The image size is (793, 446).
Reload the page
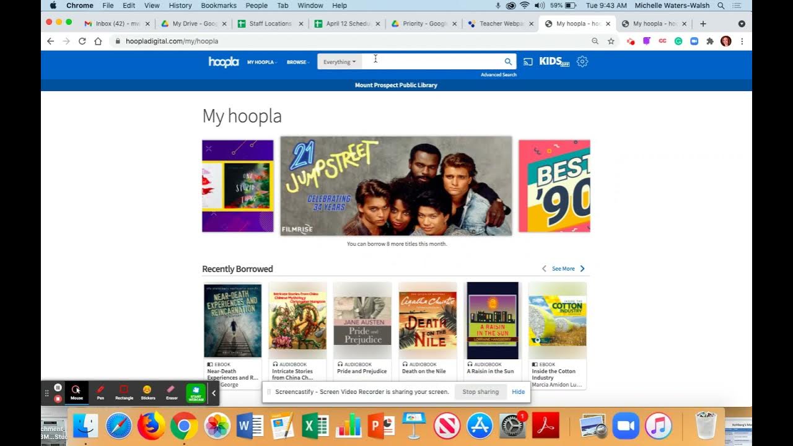pos(82,41)
